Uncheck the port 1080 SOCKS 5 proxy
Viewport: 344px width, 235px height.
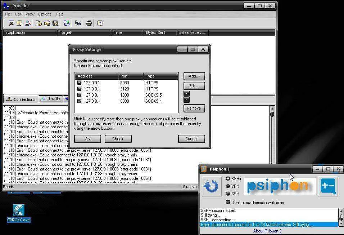79,95
